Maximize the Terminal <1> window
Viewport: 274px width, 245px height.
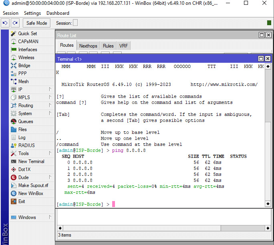(x=261, y=59)
